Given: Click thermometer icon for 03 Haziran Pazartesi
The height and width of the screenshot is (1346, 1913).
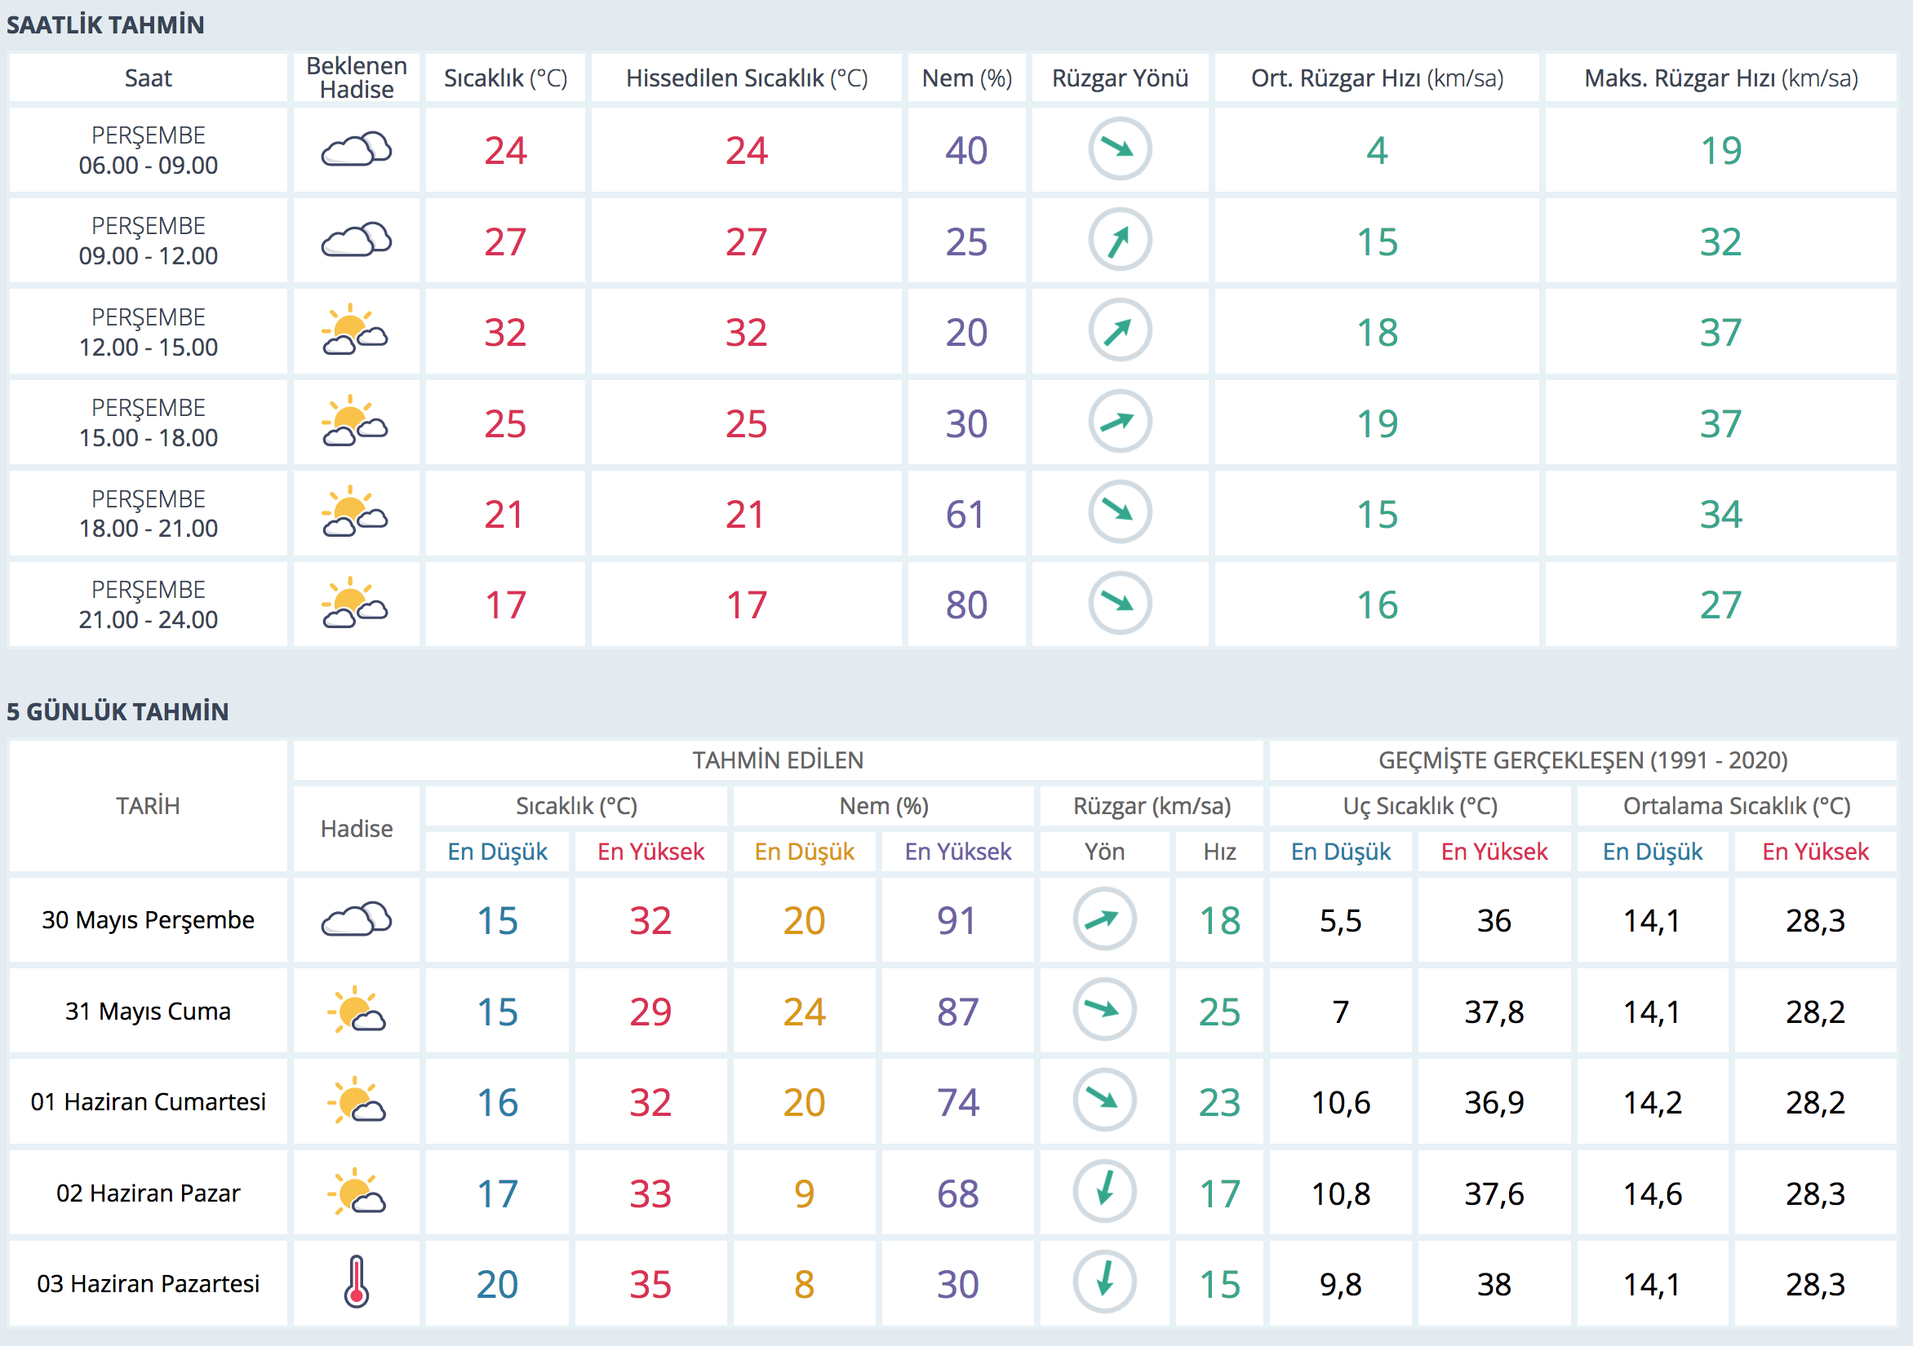Looking at the screenshot, I should (356, 1282).
